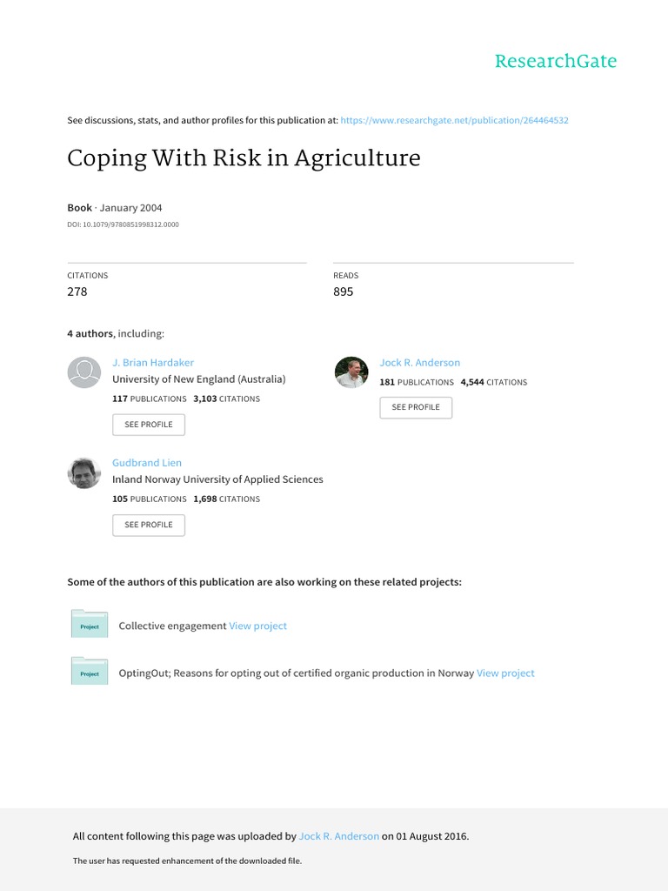Click SEE PROFILE under Jock R. Anderson
The height and width of the screenshot is (891, 668).
416,407
